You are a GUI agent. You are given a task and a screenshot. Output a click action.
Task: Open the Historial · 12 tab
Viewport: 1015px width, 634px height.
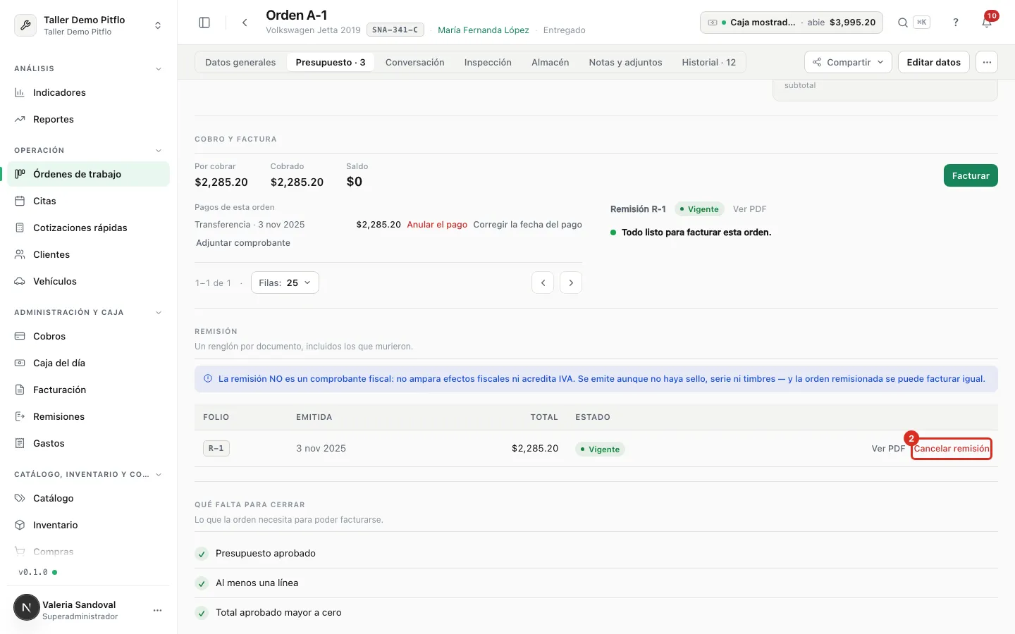(x=708, y=62)
